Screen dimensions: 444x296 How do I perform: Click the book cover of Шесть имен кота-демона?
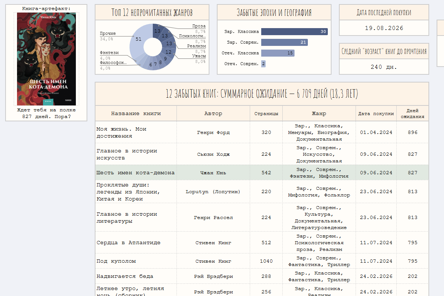(x=46, y=59)
